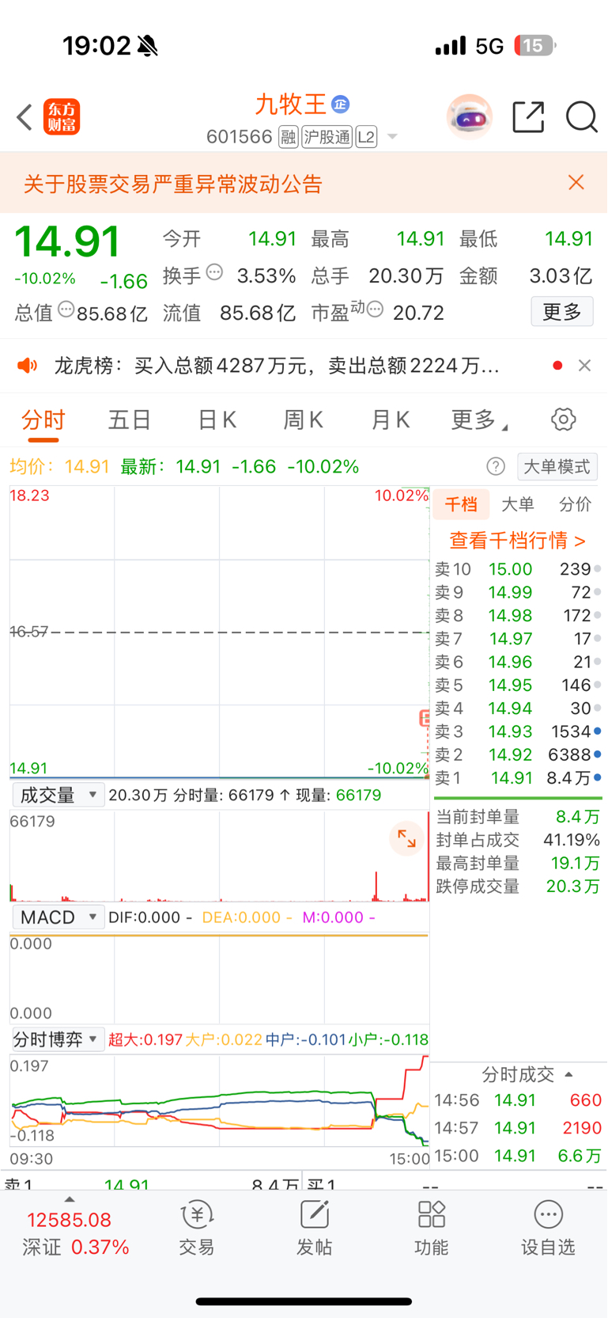Open the 东方财富 logo icon
The height and width of the screenshot is (1318, 608).
(x=62, y=117)
